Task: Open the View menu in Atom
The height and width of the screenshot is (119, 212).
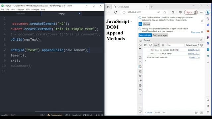Action: 13,10
